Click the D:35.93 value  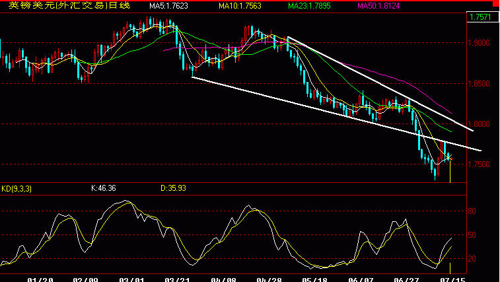click(173, 188)
